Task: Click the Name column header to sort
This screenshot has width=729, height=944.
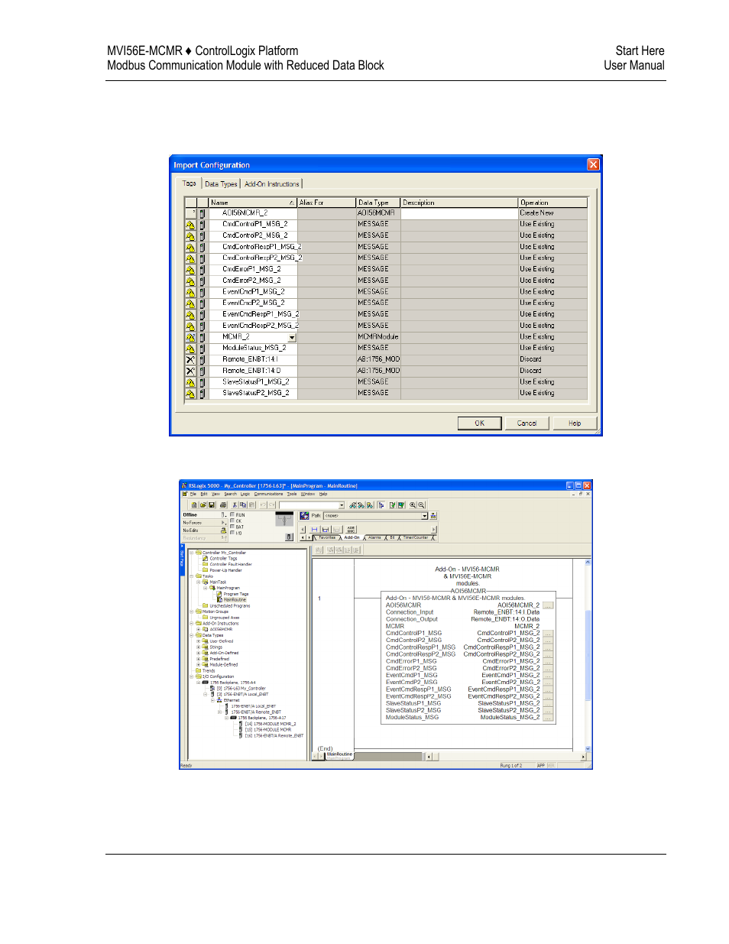Action: [253, 203]
